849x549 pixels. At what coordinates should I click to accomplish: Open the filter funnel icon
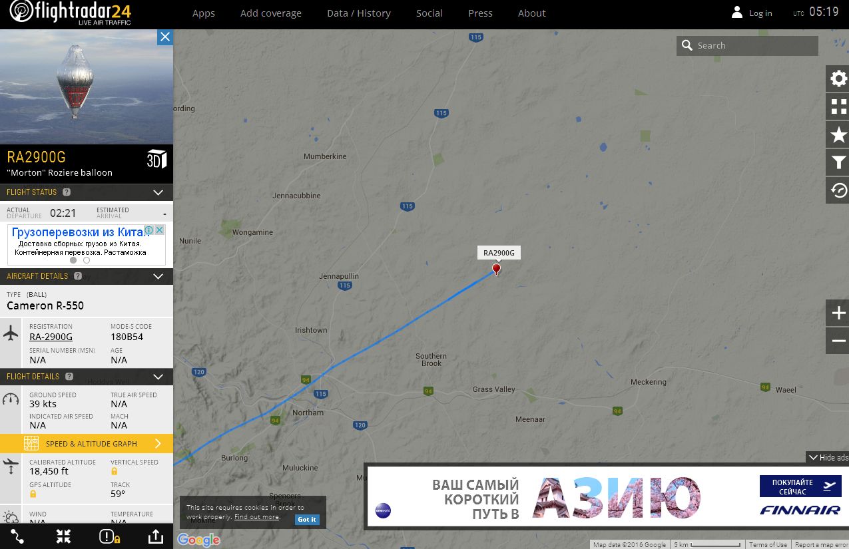click(838, 163)
